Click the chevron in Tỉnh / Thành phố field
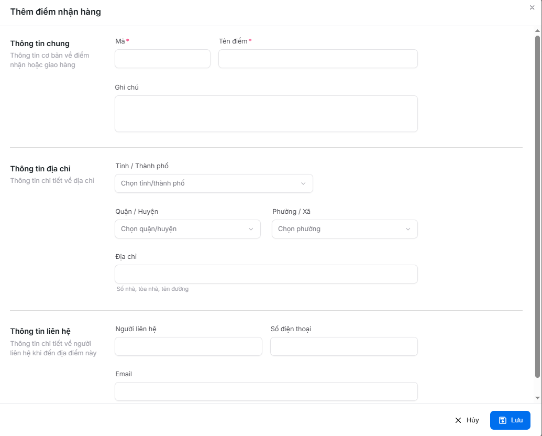 pyautogui.click(x=303, y=183)
